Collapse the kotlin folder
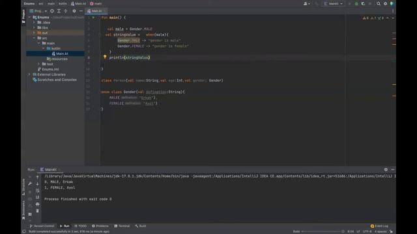This screenshot has height=234, width=417. click(x=44, y=48)
